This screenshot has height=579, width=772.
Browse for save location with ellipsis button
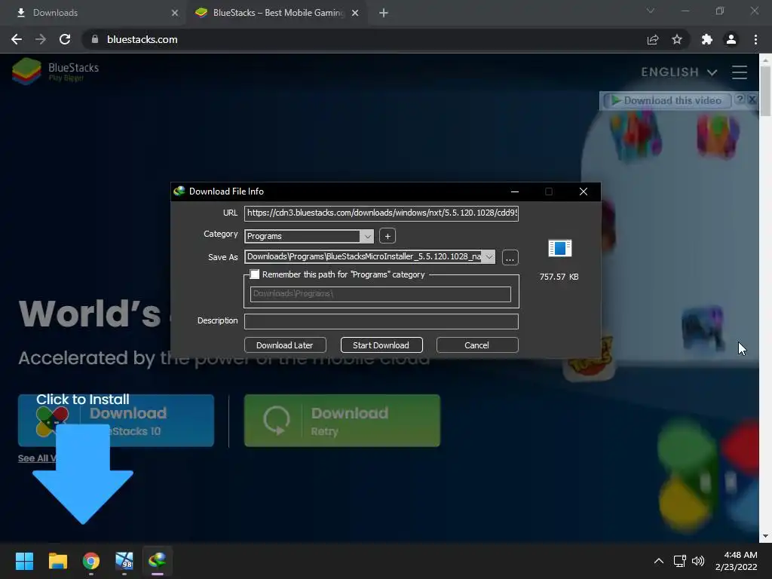coord(510,258)
